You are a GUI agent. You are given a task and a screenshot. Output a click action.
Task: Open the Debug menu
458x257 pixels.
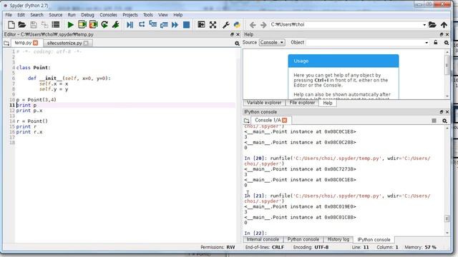tap(87, 14)
